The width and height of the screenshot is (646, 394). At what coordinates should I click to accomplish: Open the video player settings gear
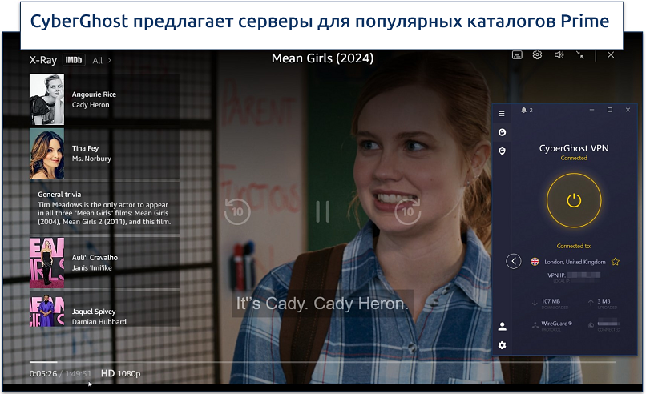538,54
